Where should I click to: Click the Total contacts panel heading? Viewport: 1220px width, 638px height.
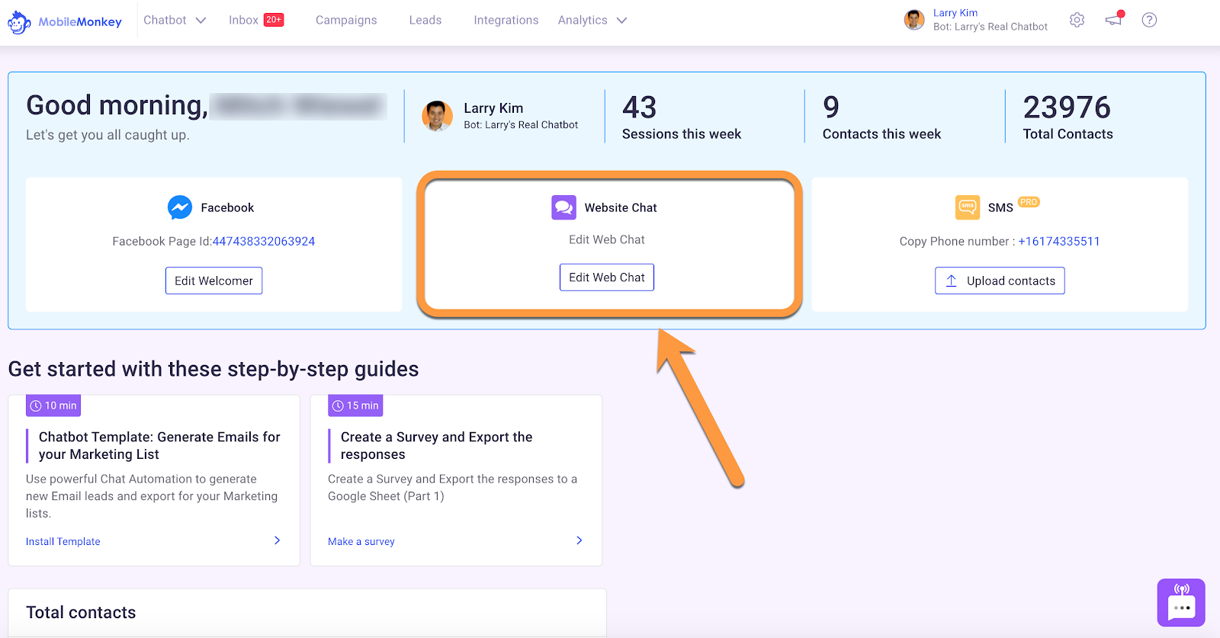[81, 612]
